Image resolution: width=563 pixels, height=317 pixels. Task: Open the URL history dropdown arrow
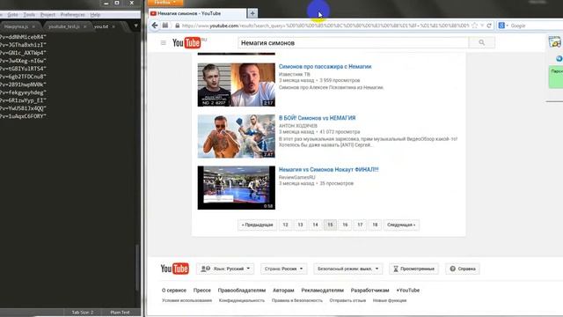tap(482, 26)
